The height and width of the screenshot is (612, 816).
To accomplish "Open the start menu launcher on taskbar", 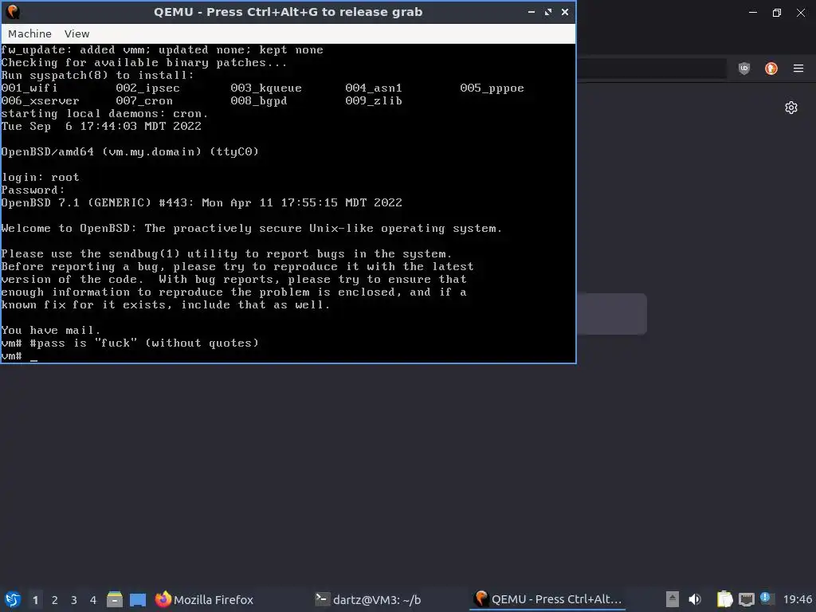I will [x=13, y=599].
